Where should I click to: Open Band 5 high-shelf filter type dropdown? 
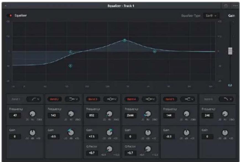tap(188, 99)
